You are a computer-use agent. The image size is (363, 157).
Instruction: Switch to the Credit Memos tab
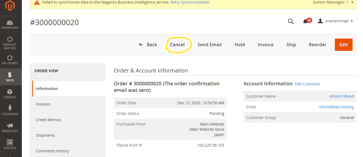point(48,120)
